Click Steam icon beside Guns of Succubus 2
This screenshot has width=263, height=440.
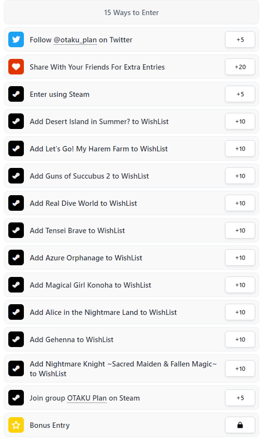pos(16,176)
